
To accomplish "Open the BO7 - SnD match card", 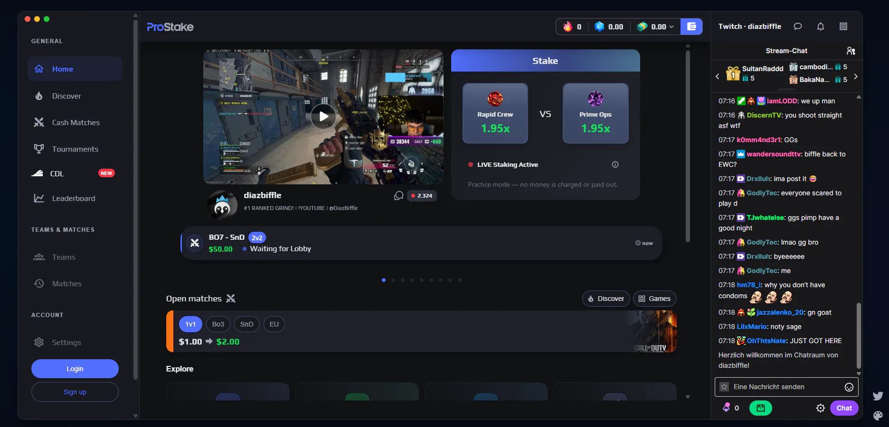I will pos(421,243).
